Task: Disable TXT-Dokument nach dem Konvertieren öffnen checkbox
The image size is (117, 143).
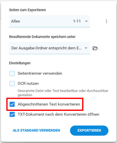Action: click(12, 114)
